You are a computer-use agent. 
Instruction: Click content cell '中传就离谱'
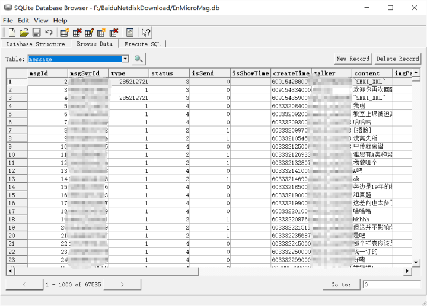pyautogui.click(x=372, y=146)
